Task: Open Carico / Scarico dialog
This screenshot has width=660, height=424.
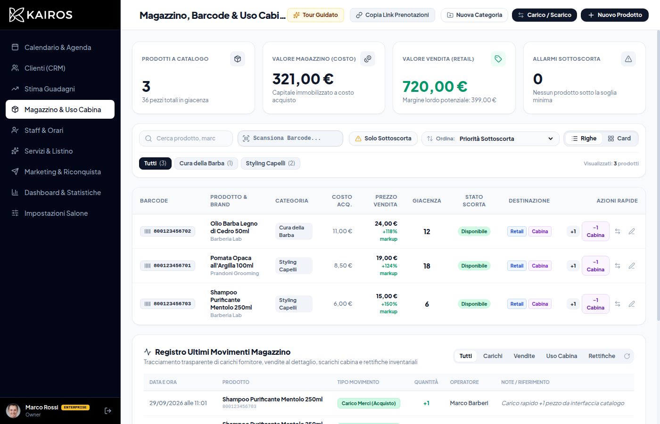Action: point(544,15)
